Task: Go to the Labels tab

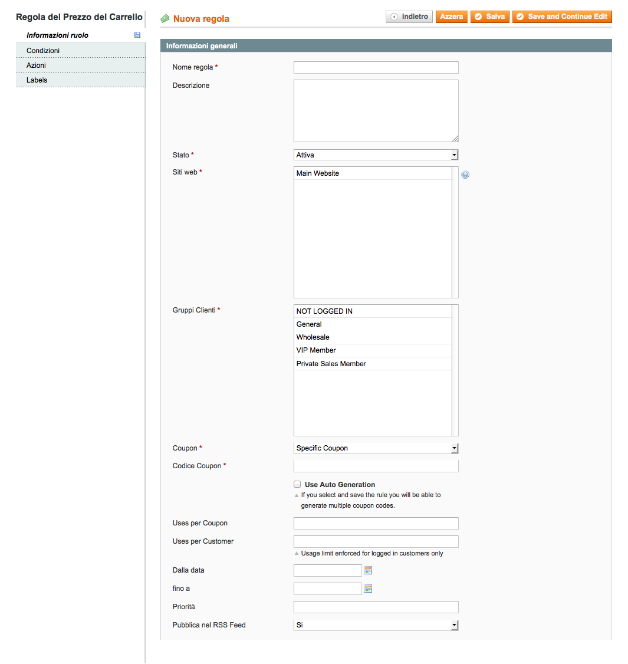Action: [x=37, y=80]
